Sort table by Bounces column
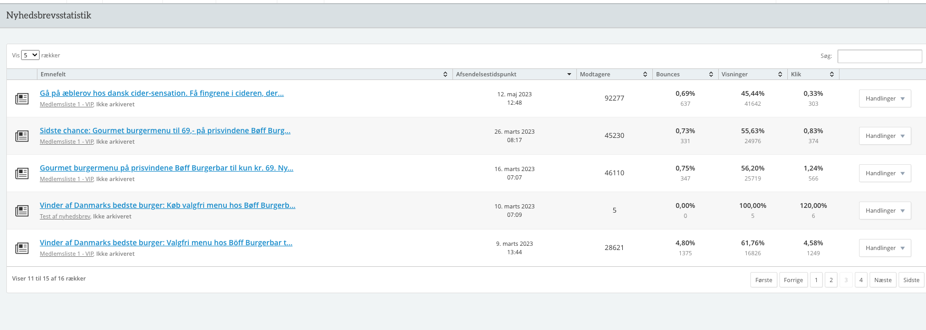The height and width of the screenshot is (330, 926). pyautogui.click(x=711, y=74)
